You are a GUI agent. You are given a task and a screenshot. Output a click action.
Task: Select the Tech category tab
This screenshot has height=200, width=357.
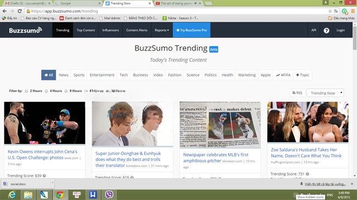(124, 75)
